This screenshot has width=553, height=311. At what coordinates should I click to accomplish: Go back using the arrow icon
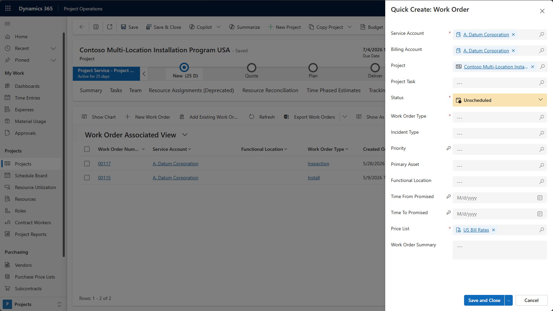[82, 27]
